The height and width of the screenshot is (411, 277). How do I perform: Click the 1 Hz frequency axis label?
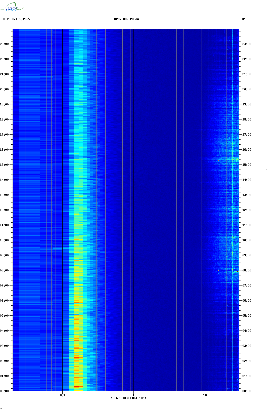[133, 395]
